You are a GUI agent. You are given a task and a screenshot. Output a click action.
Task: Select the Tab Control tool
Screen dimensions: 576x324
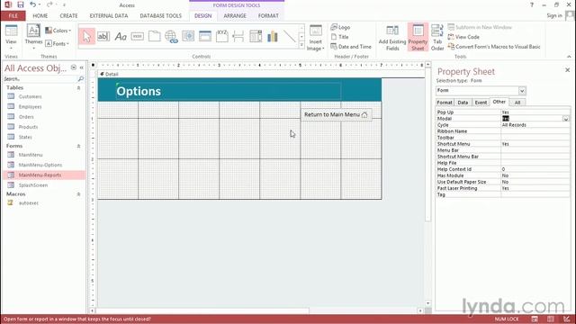click(154, 36)
